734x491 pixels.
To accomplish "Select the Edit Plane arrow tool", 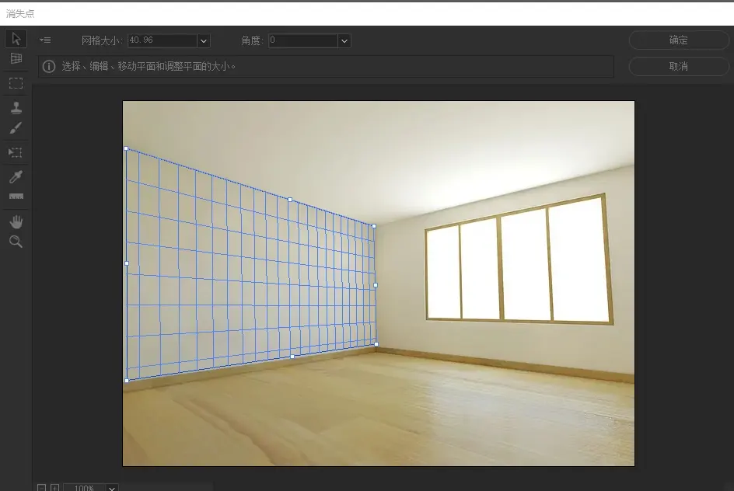I will [x=16, y=39].
